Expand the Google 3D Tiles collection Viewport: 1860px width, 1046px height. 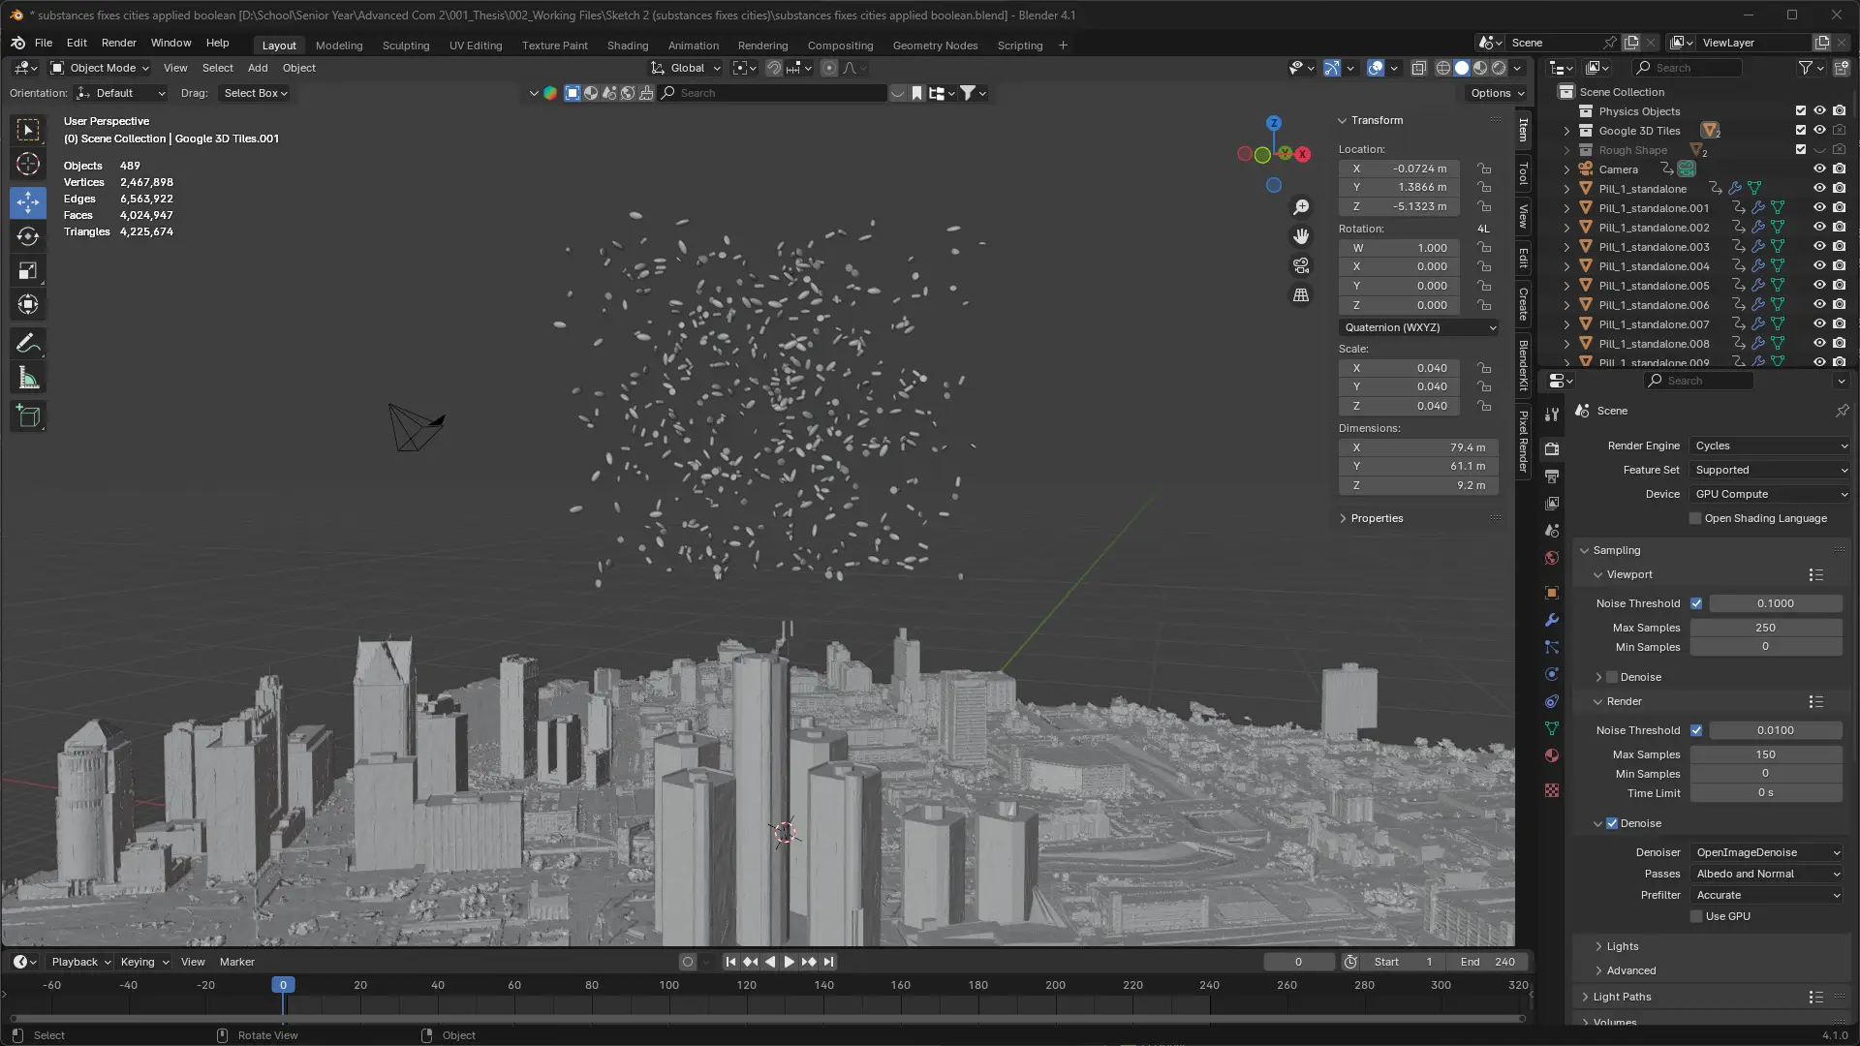point(1566,131)
